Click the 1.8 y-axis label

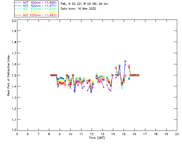14,42
